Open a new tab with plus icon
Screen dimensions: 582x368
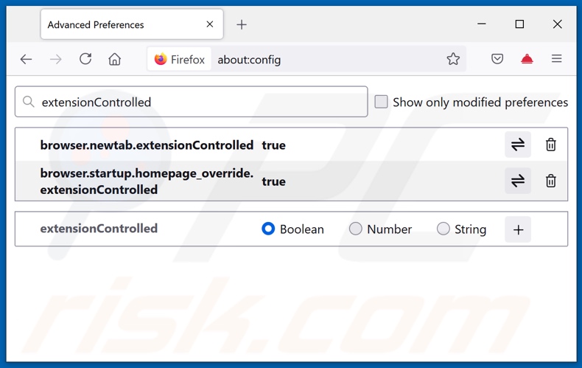242,24
